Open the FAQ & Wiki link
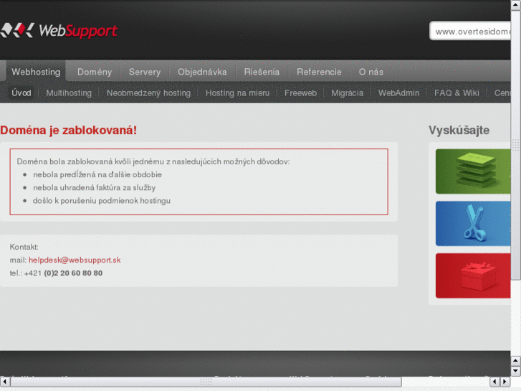This screenshot has height=391, width=521. coord(457,93)
